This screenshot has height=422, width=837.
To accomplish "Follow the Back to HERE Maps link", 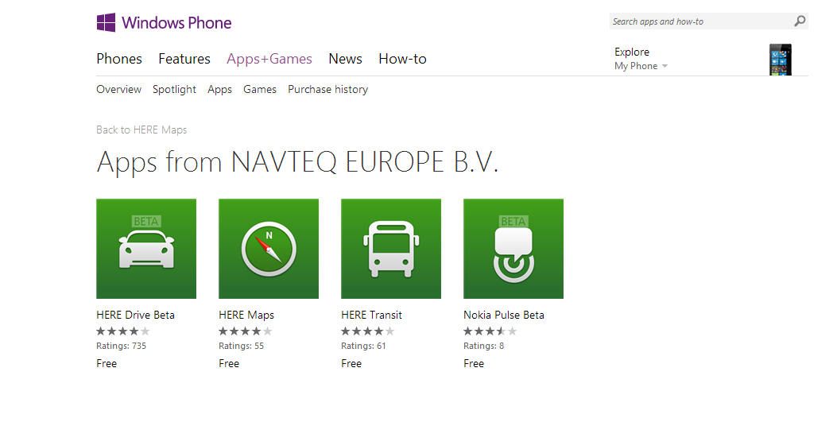I will coord(141,130).
